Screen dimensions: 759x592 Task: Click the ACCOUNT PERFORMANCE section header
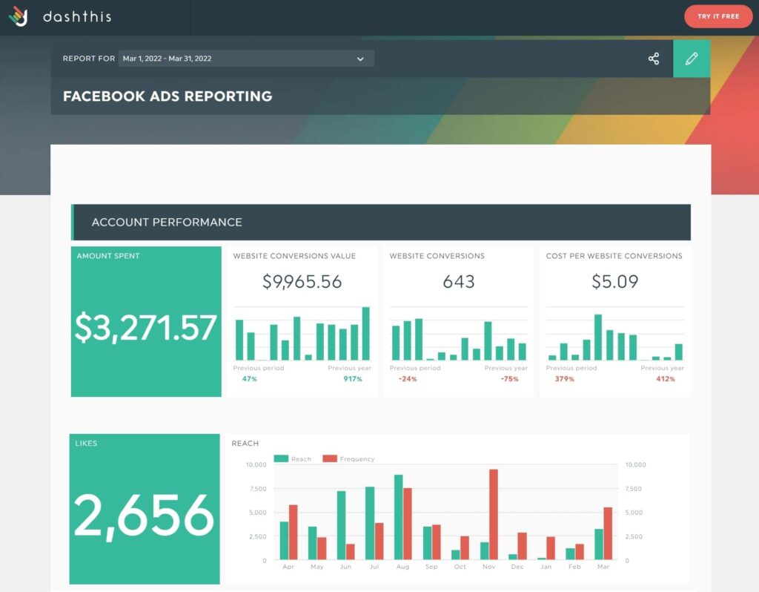coord(381,223)
